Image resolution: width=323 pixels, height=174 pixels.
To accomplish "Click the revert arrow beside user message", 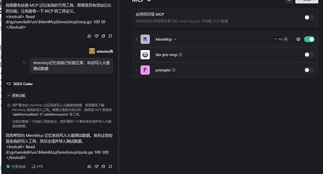I will (x=24, y=63).
